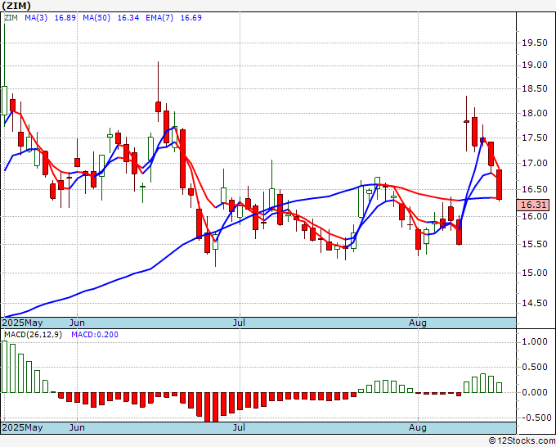Click the MA(3) indicator label
Viewport: 556px width, 447px height.
point(36,17)
